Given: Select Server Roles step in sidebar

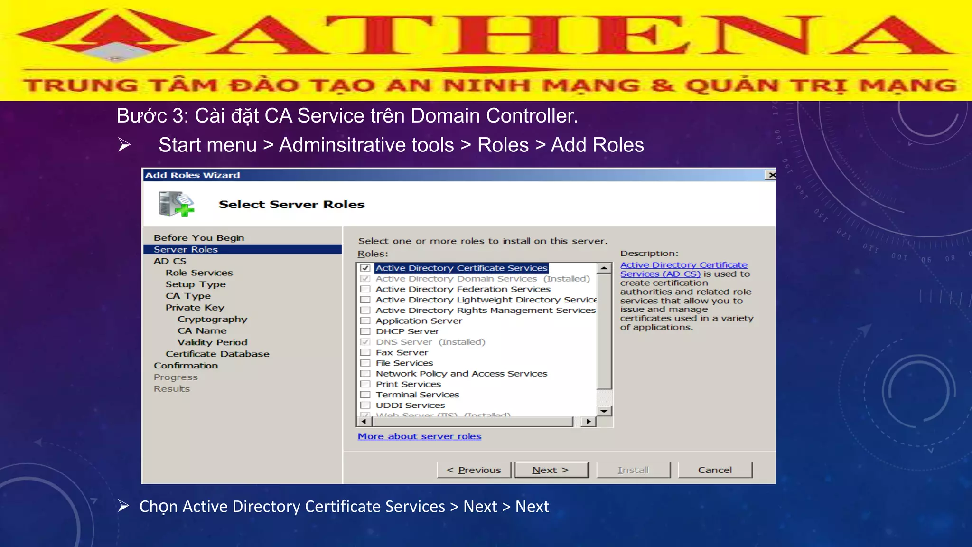Looking at the screenshot, I should (242, 249).
